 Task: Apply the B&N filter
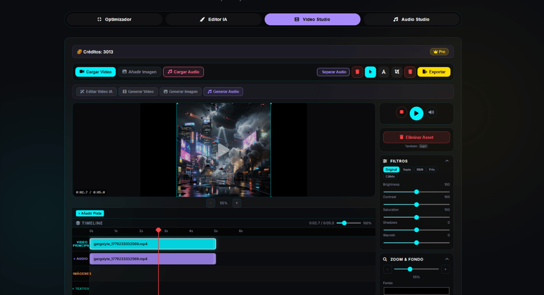pos(420,169)
